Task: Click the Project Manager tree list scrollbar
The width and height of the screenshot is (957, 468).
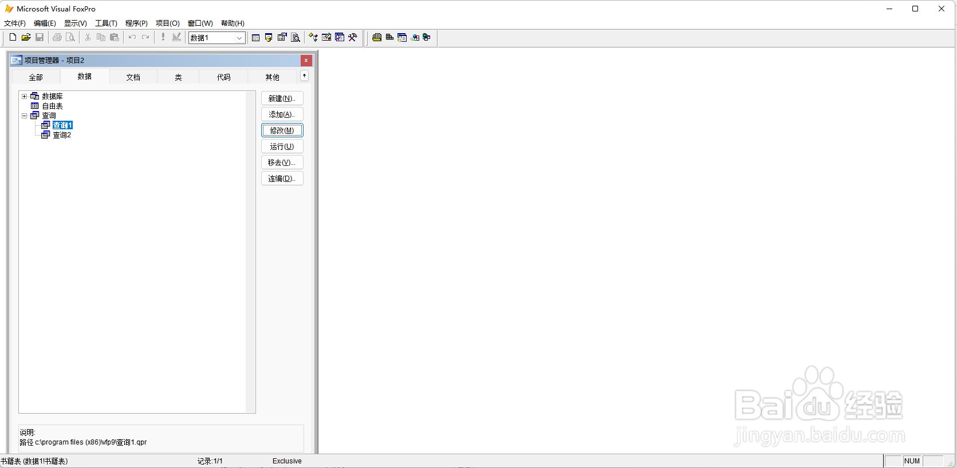Action: (x=250, y=252)
